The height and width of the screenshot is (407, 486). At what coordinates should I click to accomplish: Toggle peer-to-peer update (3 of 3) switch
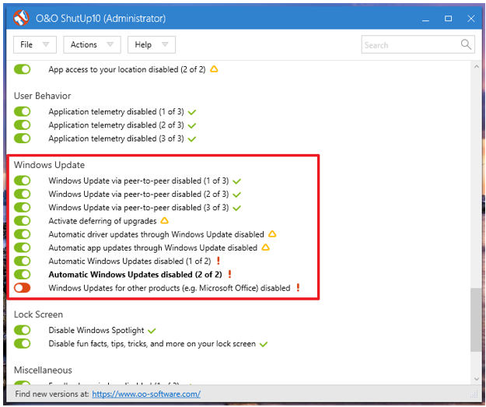(x=23, y=207)
